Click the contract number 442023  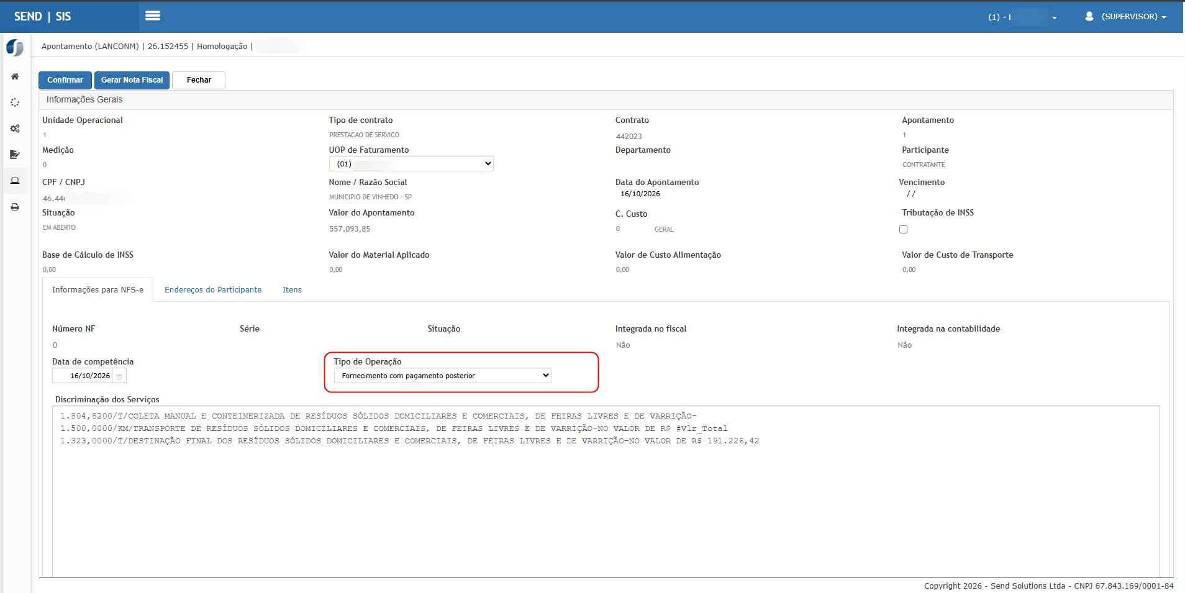click(x=629, y=137)
